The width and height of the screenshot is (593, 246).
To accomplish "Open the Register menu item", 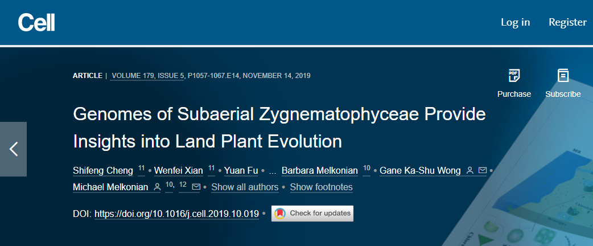I will 567,22.
